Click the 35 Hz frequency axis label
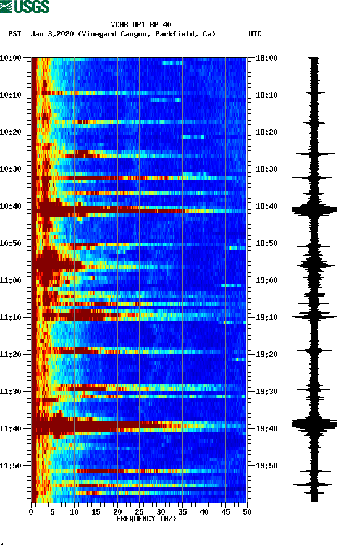 (x=182, y=511)
